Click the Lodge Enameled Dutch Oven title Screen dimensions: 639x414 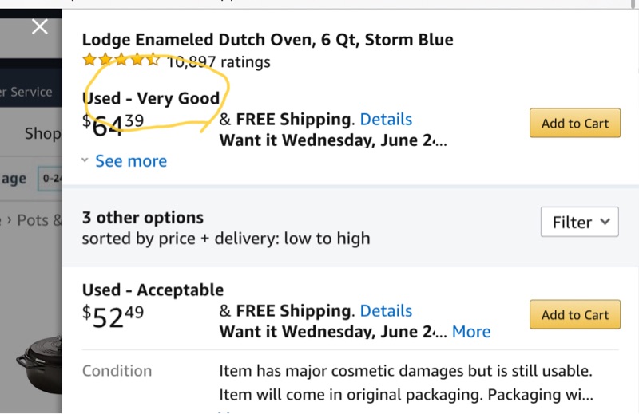point(268,39)
